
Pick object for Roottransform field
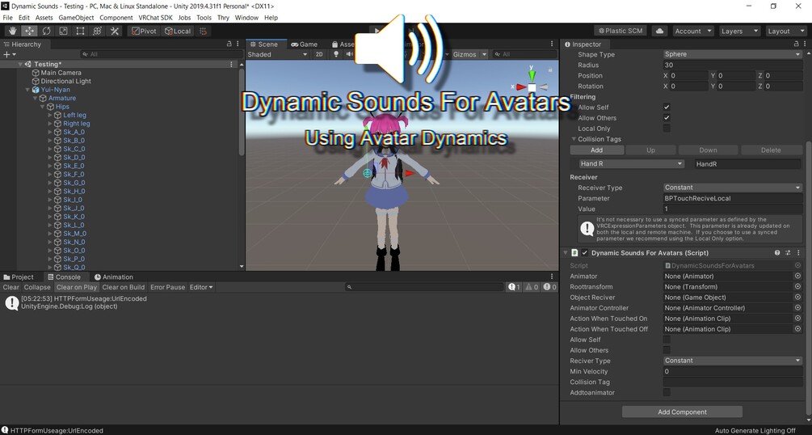pyautogui.click(x=797, y=287)
